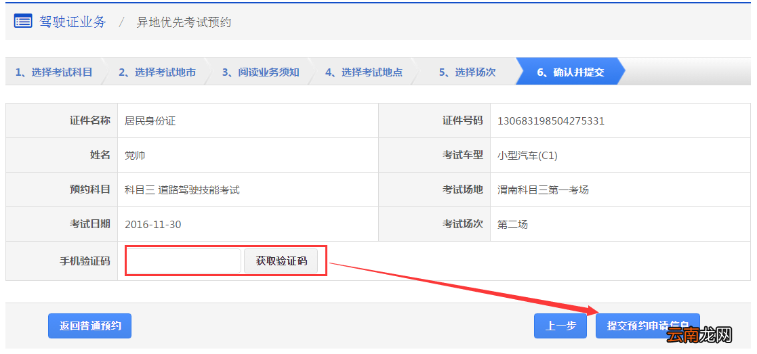This screenshot has height=354, width=757.
Task: Click the 返回普通预约 button
Action: tap(90, 326)
